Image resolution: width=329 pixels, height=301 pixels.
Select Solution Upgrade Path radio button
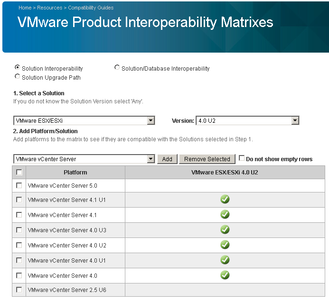17,76
